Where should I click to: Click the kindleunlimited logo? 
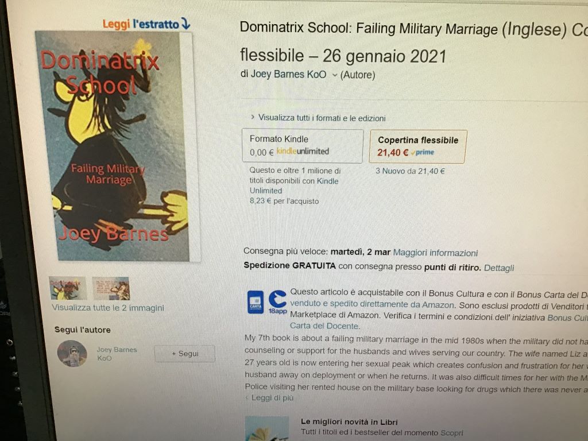point(303,151)
